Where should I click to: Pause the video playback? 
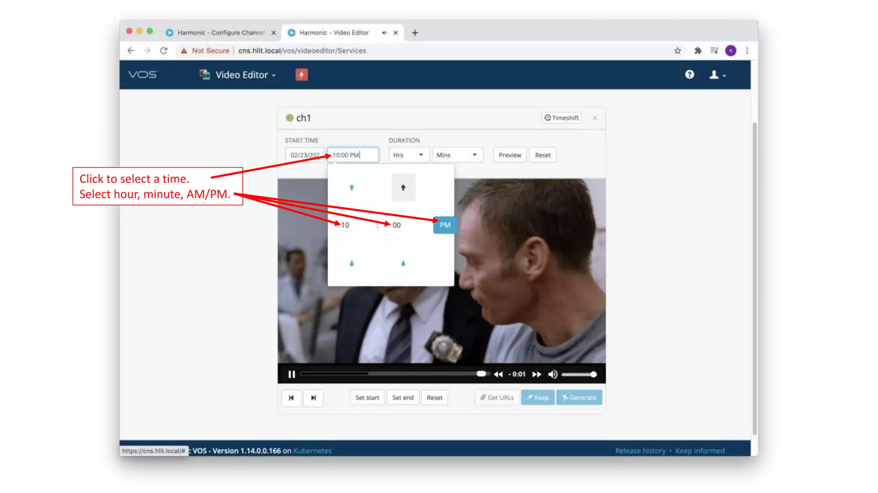tap(292, 374)
